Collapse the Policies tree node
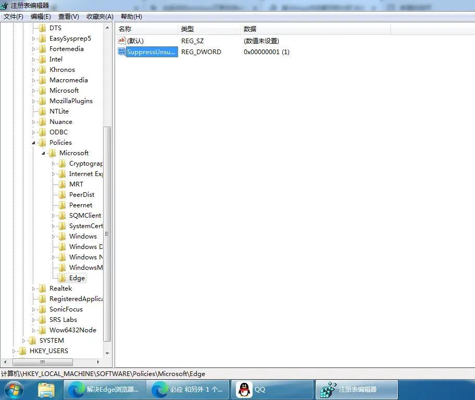 tap(34, 143)
